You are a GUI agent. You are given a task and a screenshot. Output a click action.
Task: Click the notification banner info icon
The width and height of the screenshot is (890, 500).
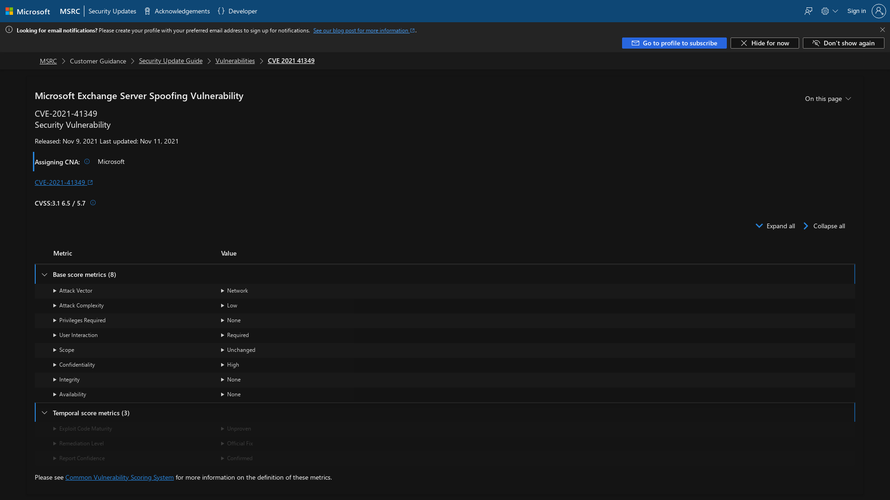click(x=9, y=30)
